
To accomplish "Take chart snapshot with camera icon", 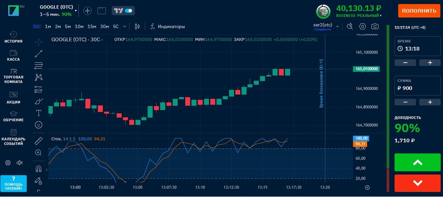I will click(x=375, y=26).
